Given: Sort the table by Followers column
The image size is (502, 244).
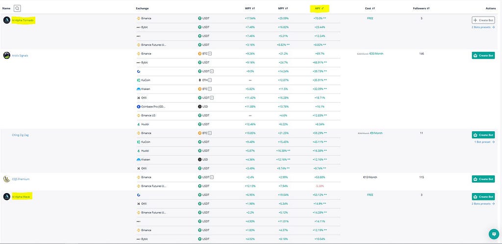Looking at the screenshot, I should point(421,8).
